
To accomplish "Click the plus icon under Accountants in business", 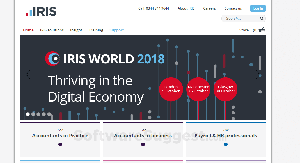I will [143, 144].
